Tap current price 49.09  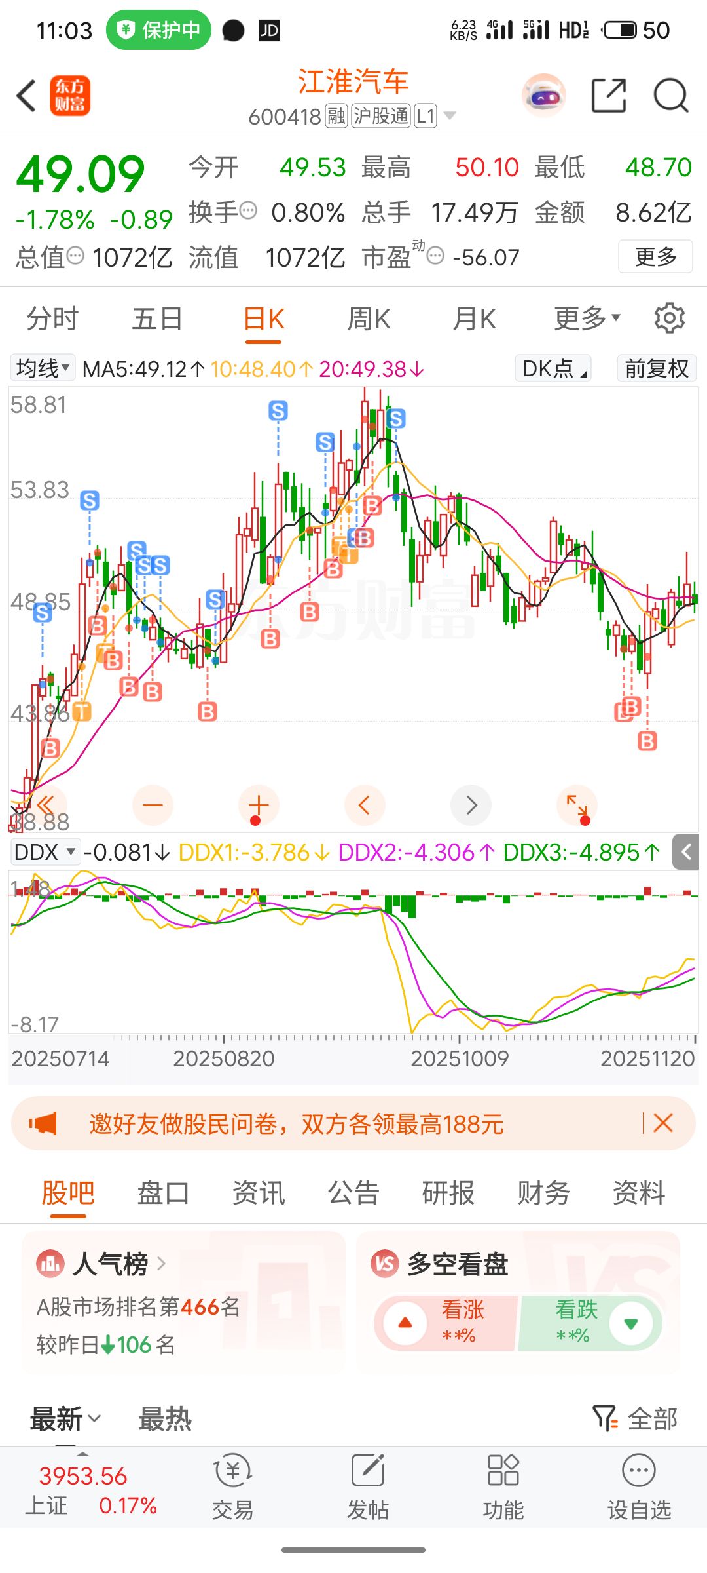point(80,174)
